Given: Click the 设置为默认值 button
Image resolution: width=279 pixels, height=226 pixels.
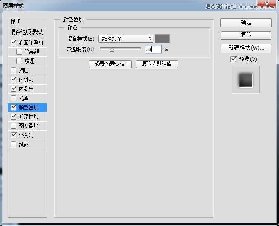Looking at the screenshot, I should pyautogui.click(x=110, y=64).
